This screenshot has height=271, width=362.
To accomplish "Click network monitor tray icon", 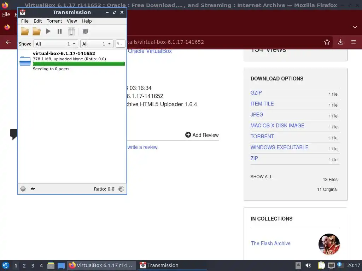I will pyautogui.click(x=331, y=265).
